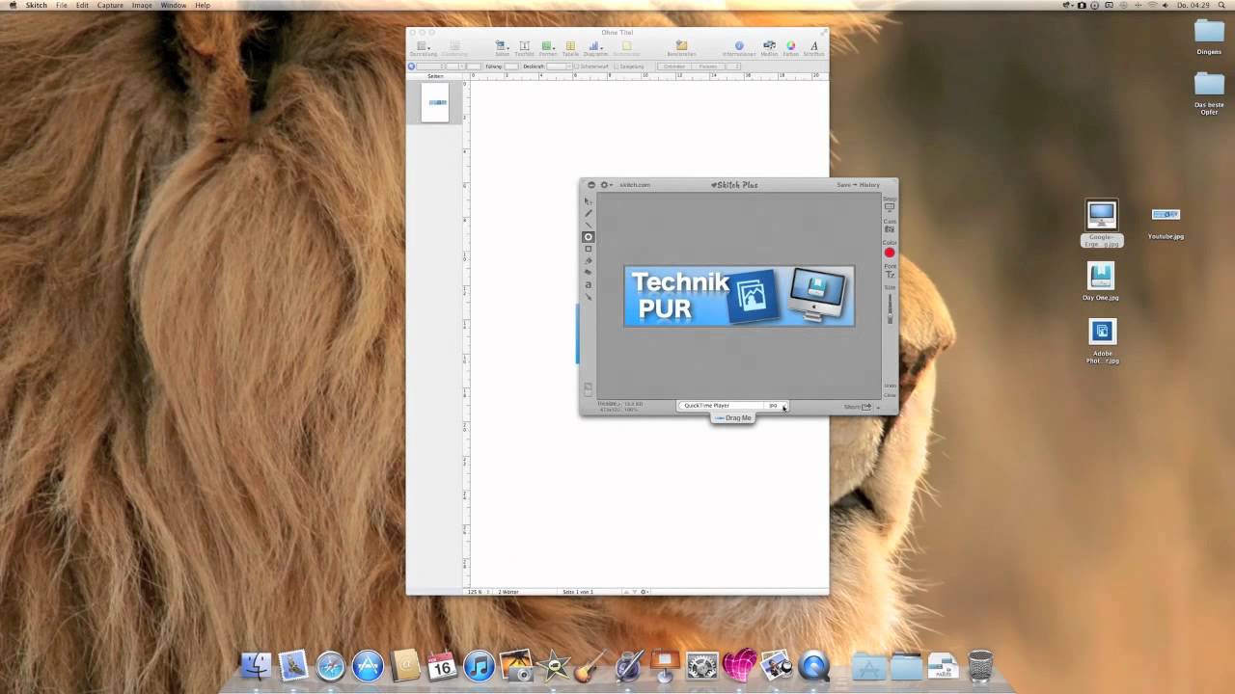Screen dimensions: 1235x694
Task: Open the Font settings in Skitch
Action: point(890,275)
